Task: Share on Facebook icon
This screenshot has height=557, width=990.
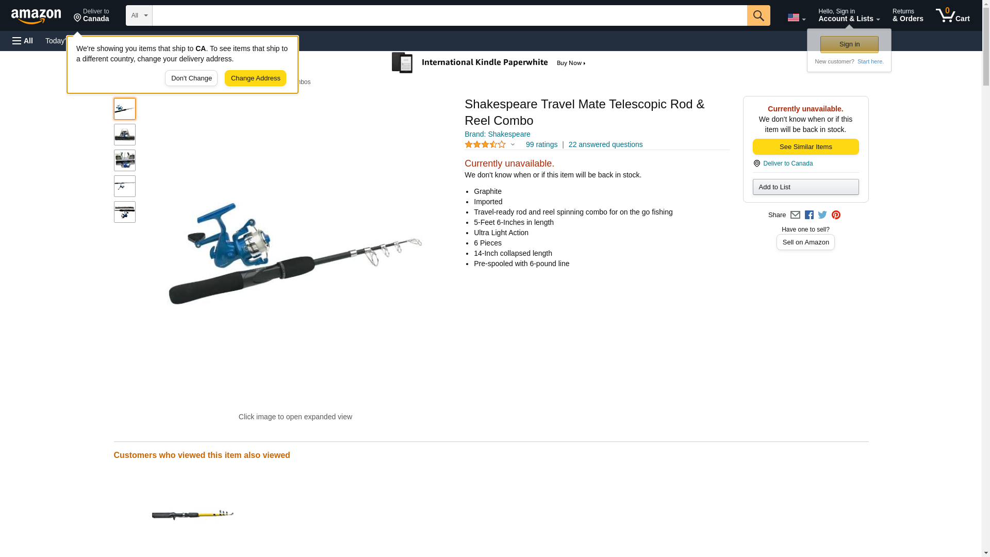Action: pyautogui.click(x=809, y=215)
